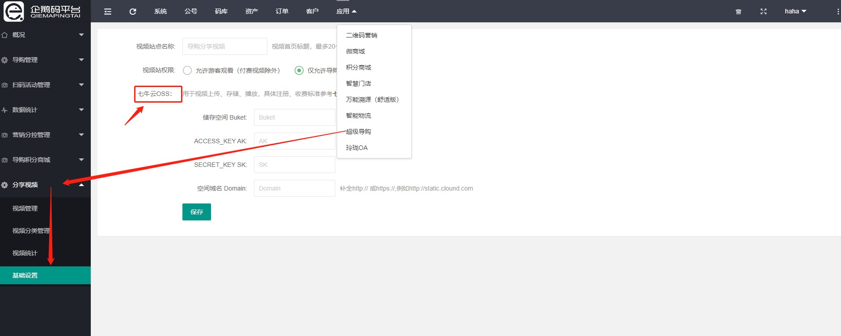Open the 订单 top menu

pos(282,11)
